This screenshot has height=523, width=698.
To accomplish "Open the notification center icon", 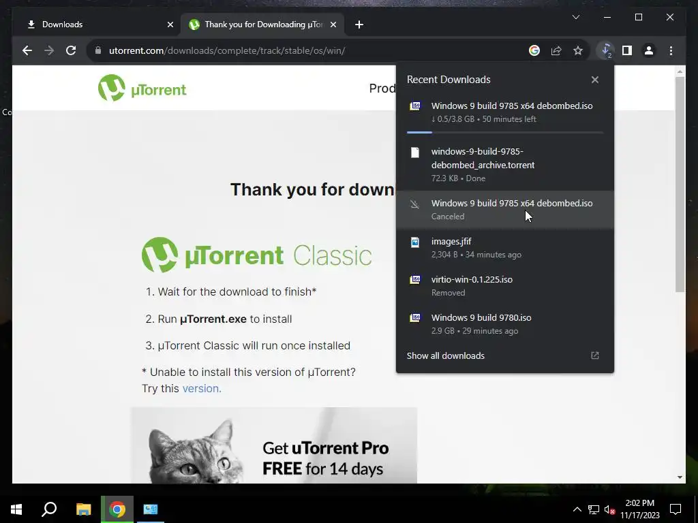I will [x=676, y=509].
